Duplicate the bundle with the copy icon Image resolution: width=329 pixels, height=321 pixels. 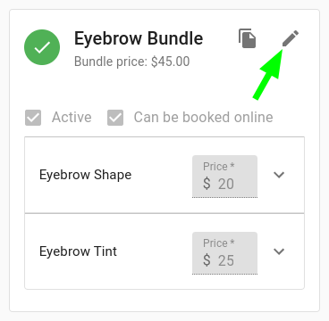coord(247,38)
